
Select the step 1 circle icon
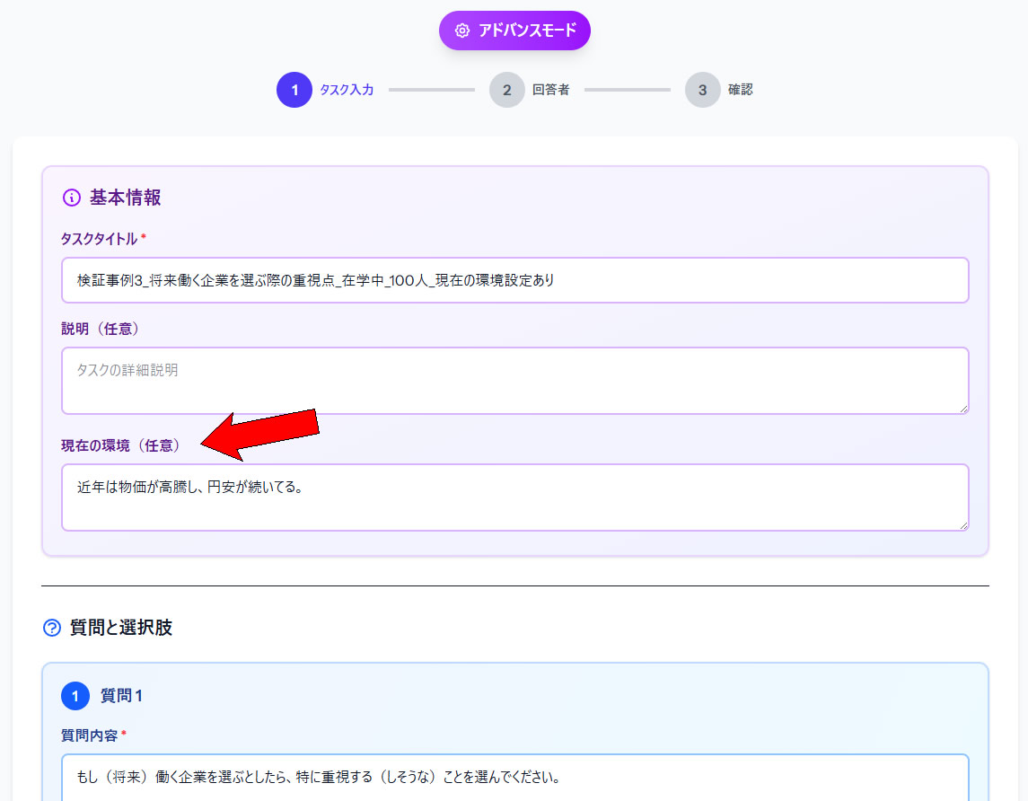294,90
